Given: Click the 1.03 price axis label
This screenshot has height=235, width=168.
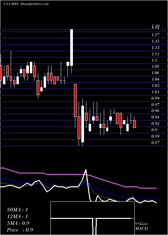Looking at the screenshot, I should click(156, 86).
